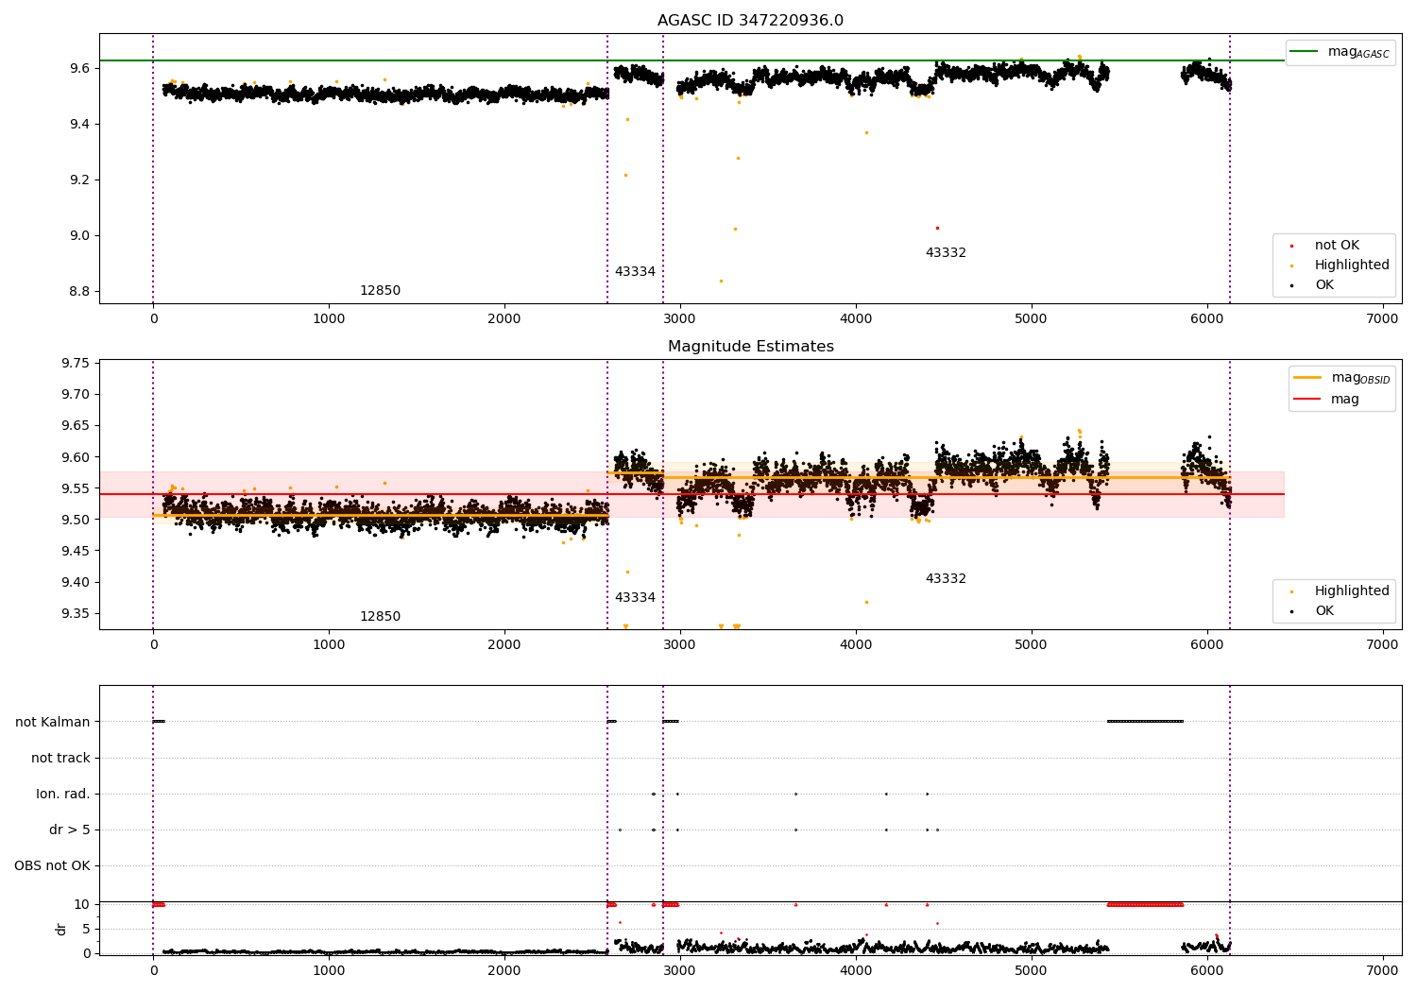Click the '7000' x-tick of bottom plot
Screen dimensions: 1417x992
point(1383,970)
